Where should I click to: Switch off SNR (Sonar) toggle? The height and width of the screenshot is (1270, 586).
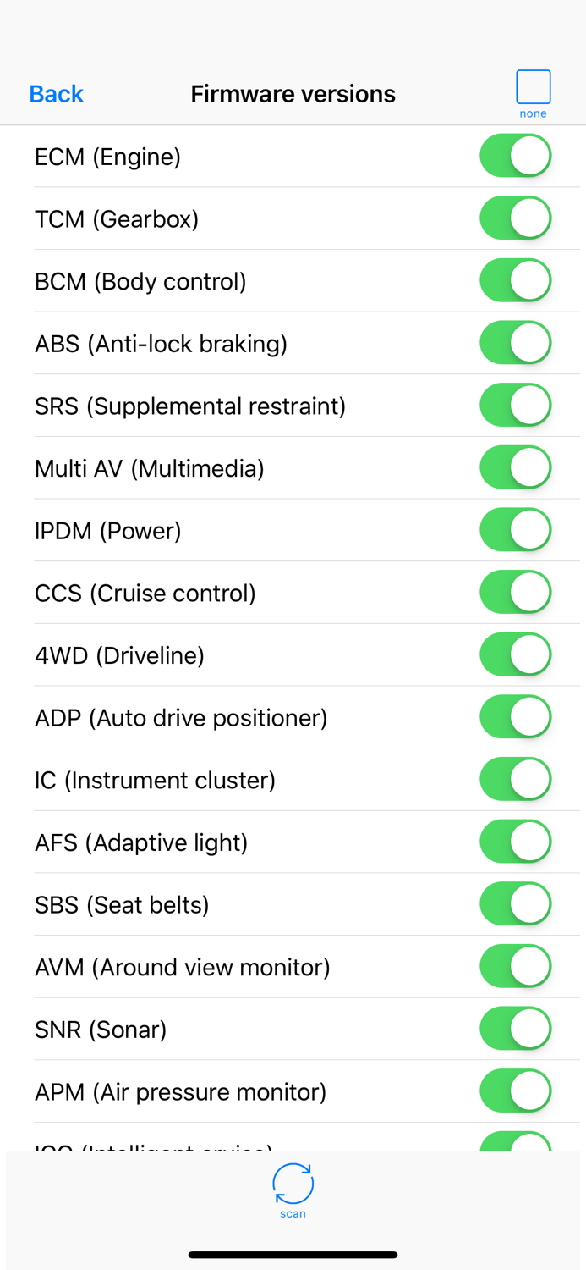tap(515, 1030)
